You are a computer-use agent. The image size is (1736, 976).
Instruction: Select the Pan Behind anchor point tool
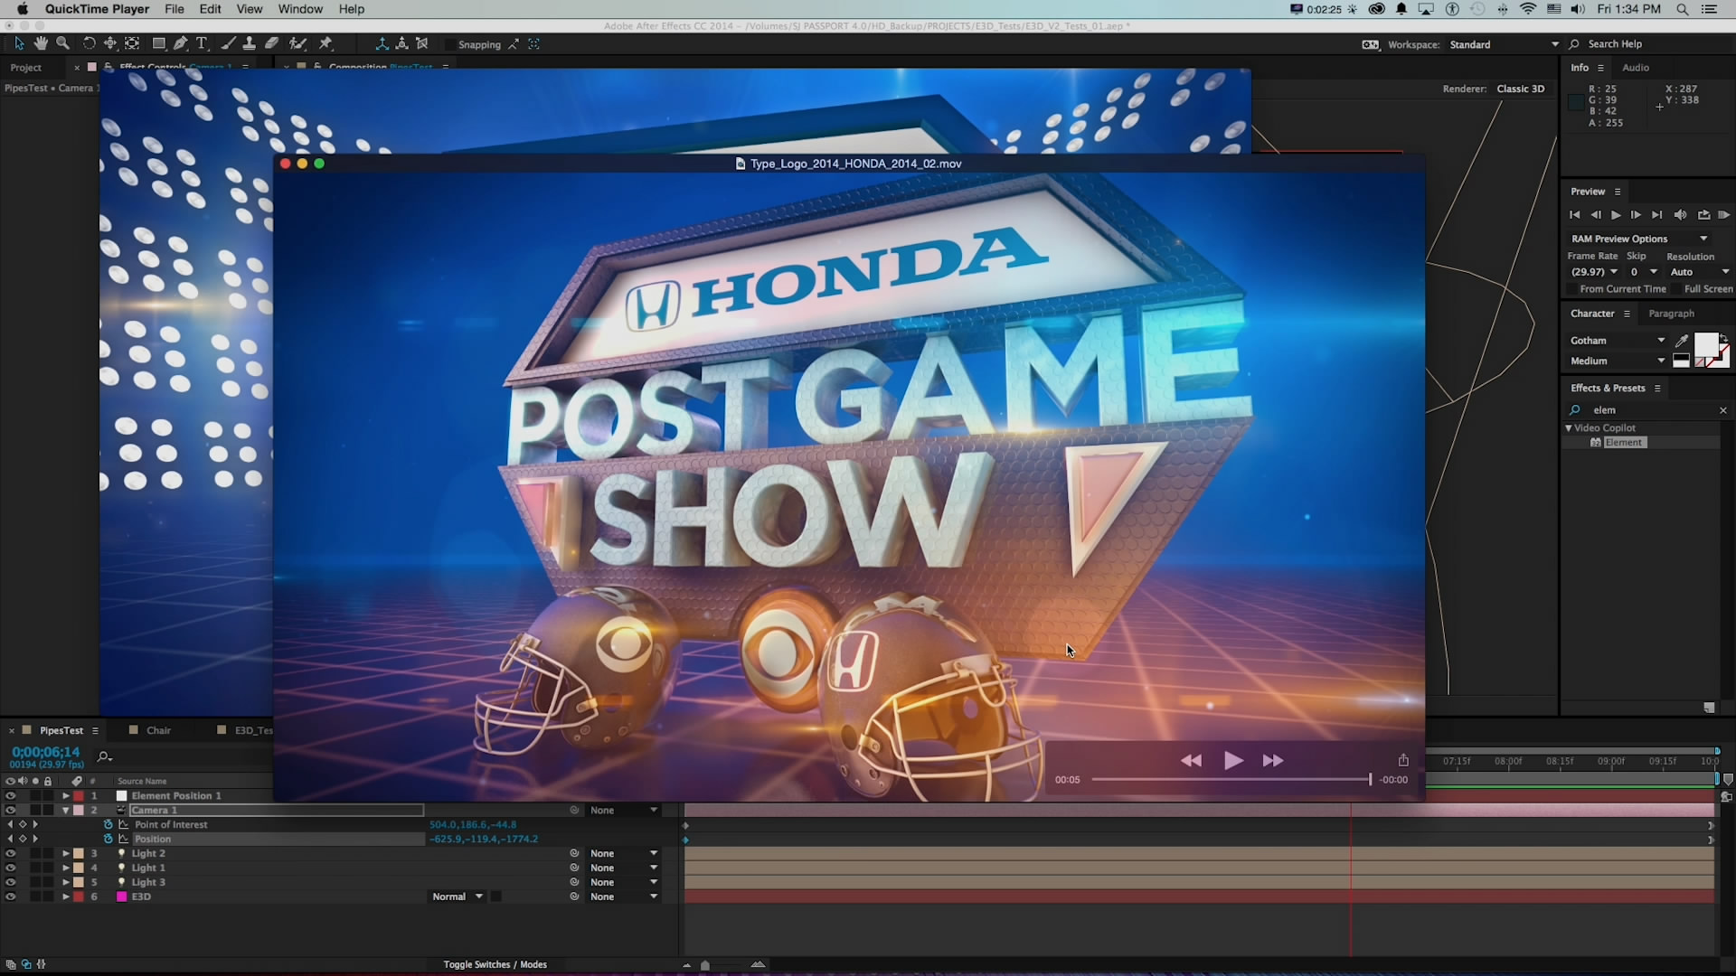[x=132, y=43]
